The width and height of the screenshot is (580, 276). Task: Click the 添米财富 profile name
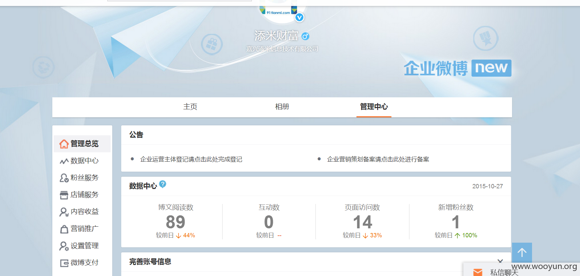(276, 36)
